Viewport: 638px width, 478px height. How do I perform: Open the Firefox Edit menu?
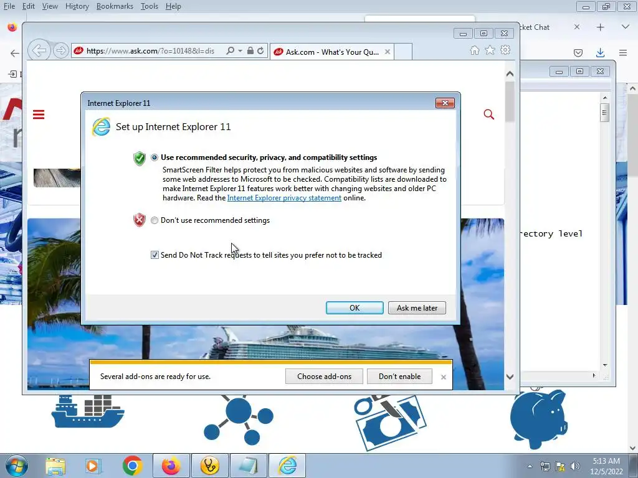point(29,6)
